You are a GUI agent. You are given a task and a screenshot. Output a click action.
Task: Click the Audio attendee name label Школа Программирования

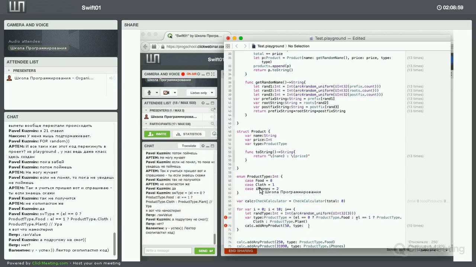click(38, 48)
